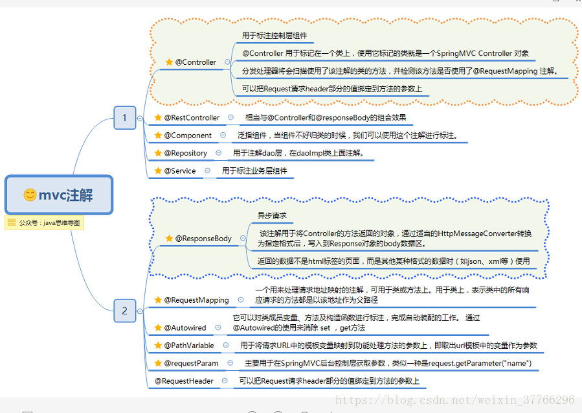Click the HttpMessageConverter subtopic text
582x413 pixels.
394,239
